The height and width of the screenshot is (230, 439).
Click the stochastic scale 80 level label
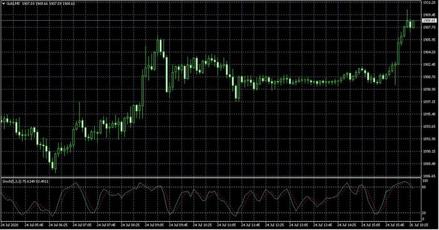coord(424,187)
